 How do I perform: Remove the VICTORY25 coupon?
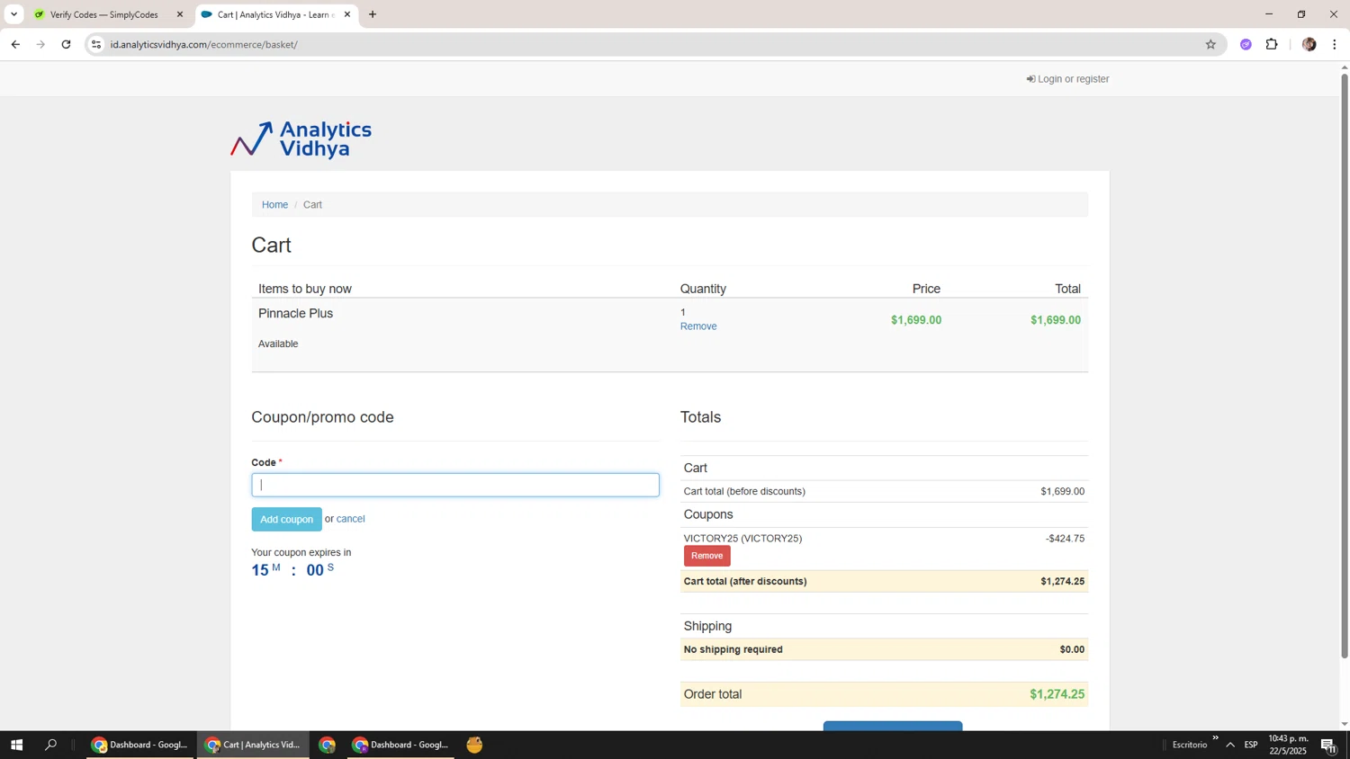click(706, 556)
